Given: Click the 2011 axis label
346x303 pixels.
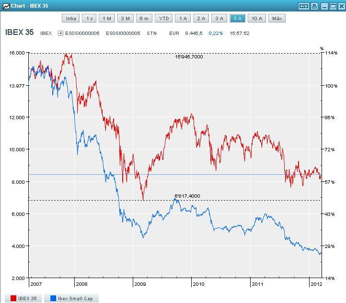Looking at the screenshot, I should (257, 284).
